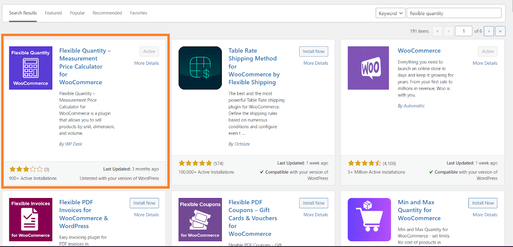Open the Octolize author link

(x=242, y=144)
